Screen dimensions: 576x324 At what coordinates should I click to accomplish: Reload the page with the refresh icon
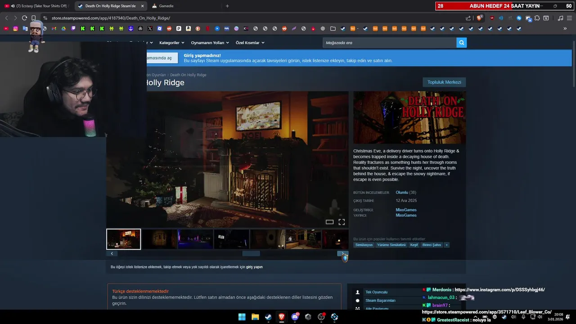[x=24, y=18]
